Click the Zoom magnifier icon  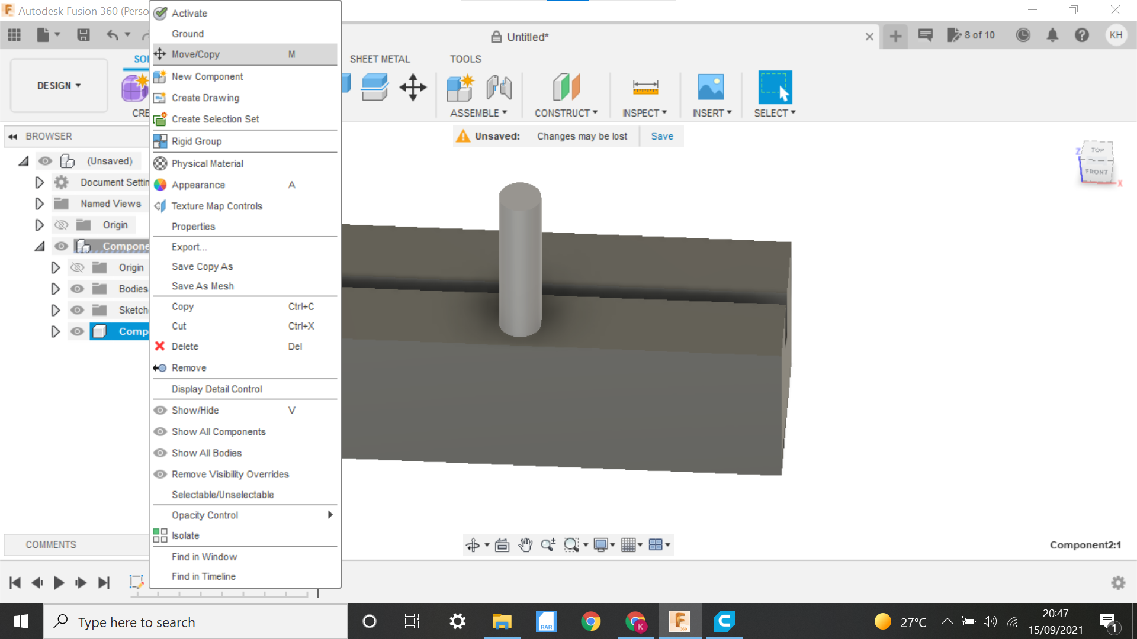(548, 544)
